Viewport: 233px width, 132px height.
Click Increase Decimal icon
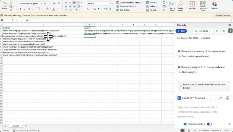pyautogui.click(x=106, y=9)
